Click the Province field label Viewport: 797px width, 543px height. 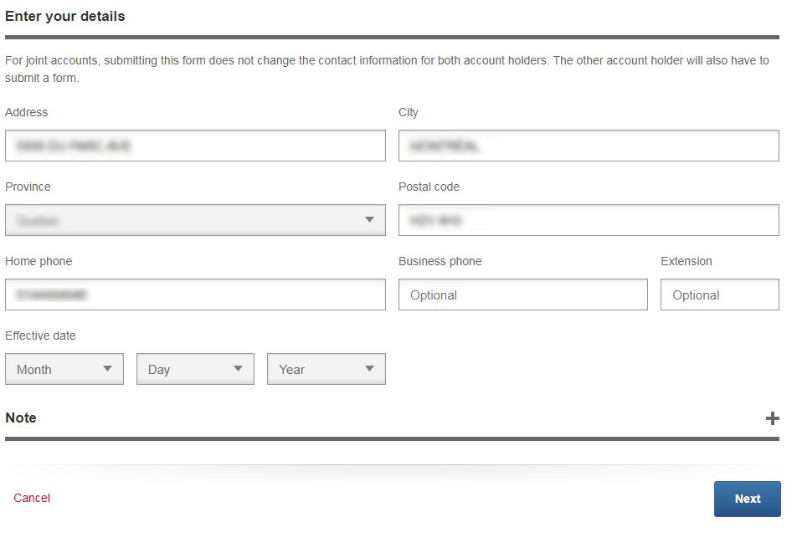pyautogui.click(x=28, y=187)
